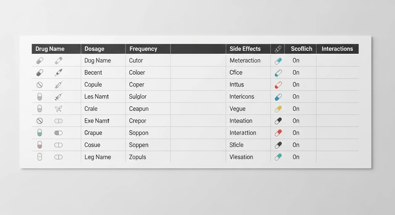Click the syringe icon in Les Namt row

point(58,97)
